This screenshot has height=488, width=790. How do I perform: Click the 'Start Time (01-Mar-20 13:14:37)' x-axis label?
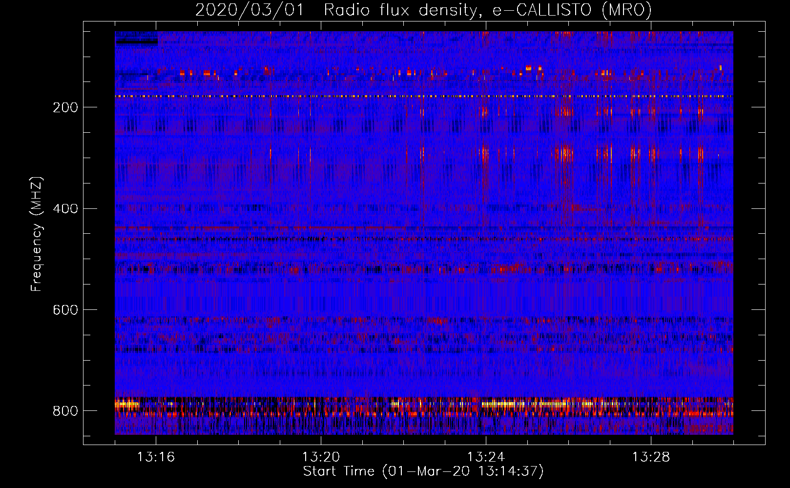click(423, 471)
